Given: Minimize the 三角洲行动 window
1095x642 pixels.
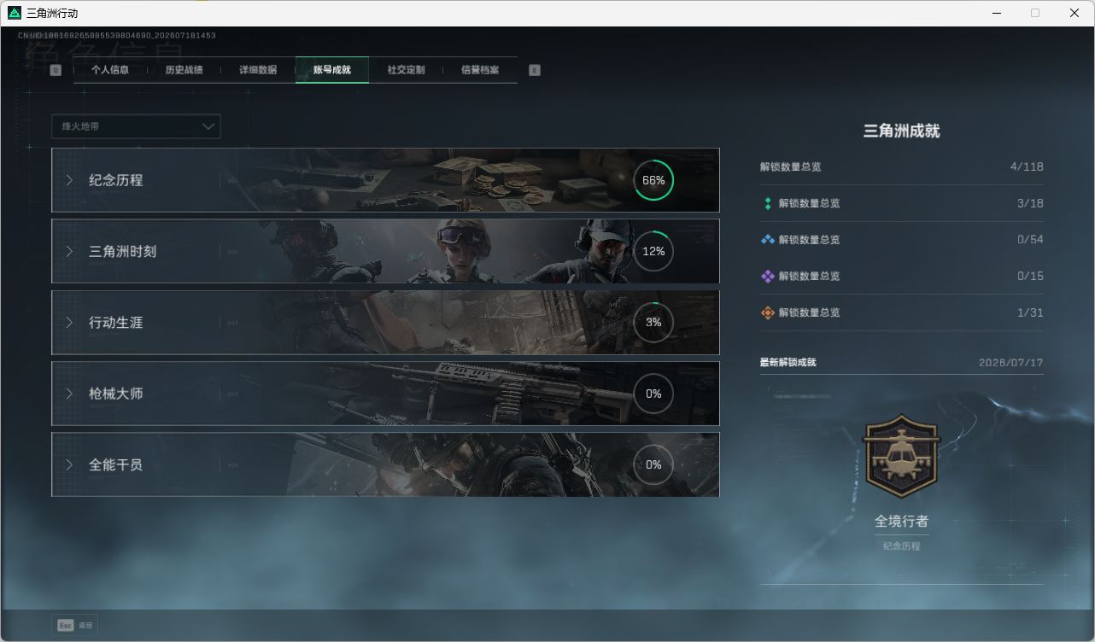Looking at the screenshot, I should (996, 13).
